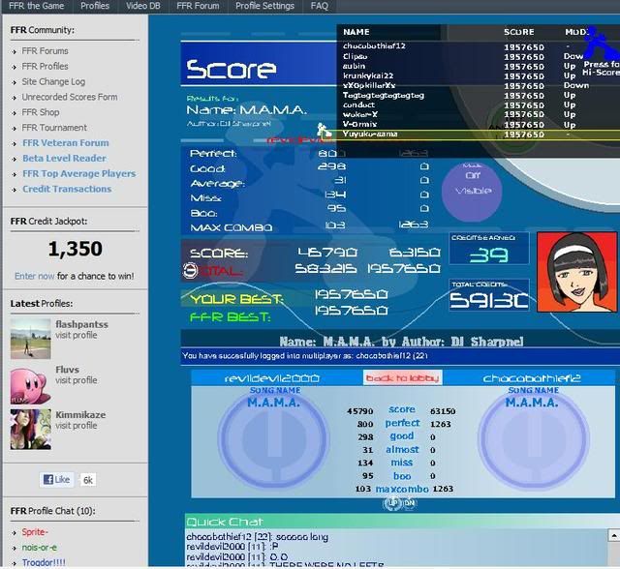This screenshot has height=569, width=620.
Task: Click the player avatar portrait with headband
Action: 573,271
